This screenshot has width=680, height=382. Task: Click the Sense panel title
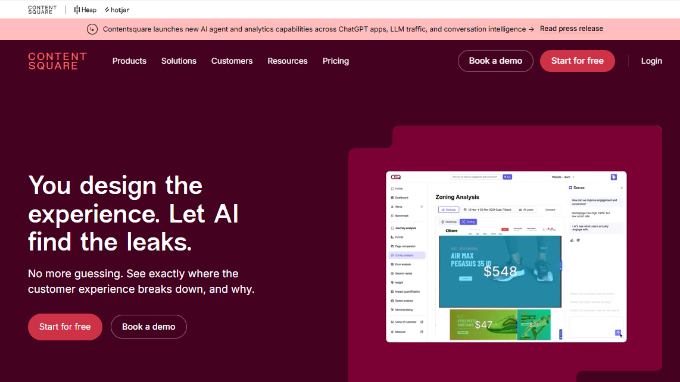click(579, 188)
